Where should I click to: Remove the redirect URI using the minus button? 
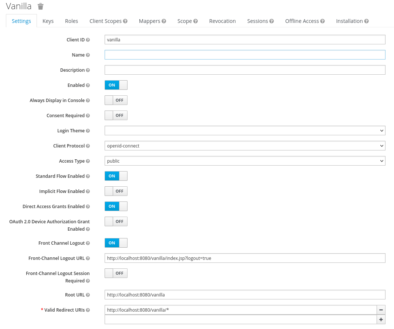(381, 310)
